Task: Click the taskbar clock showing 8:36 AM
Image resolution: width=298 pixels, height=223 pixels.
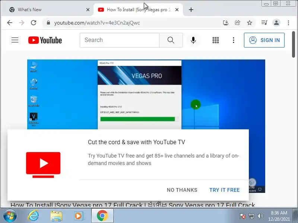Action: point(279,216)
